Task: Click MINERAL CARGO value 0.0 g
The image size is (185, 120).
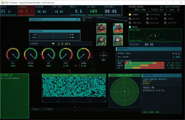Action: pos(176,53)
